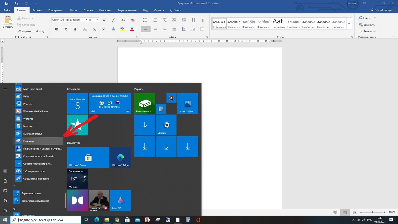Open the Поиск tell-me search in the ribbon
The height and width of the screenshot is (224, 398).
click(x=175, y=10)
